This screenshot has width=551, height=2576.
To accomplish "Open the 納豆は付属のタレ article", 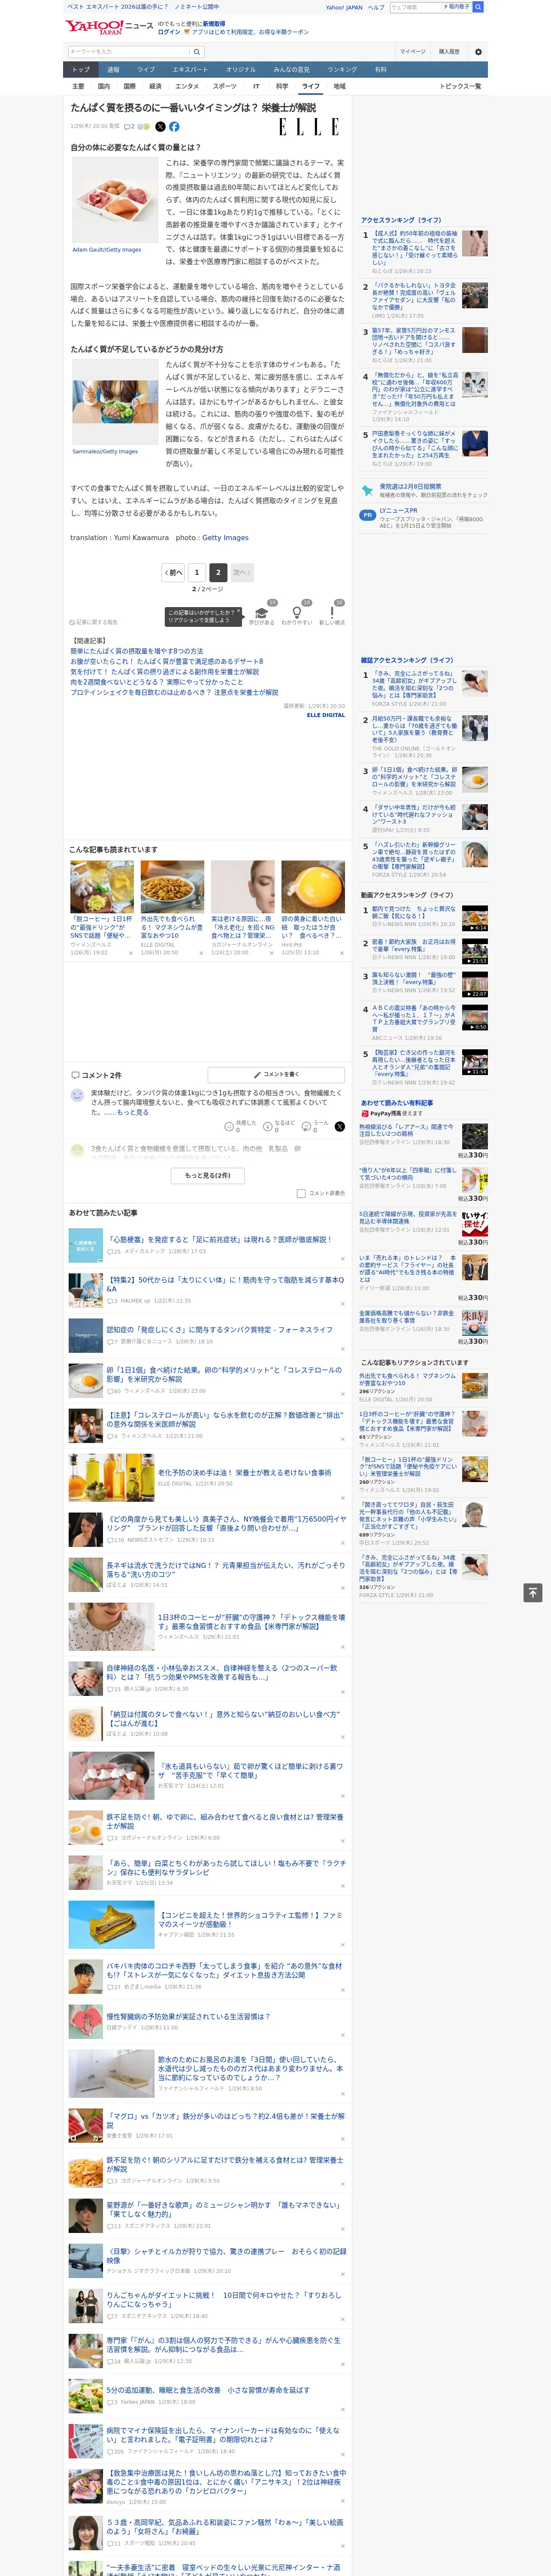I will (x=224, y=1718).
